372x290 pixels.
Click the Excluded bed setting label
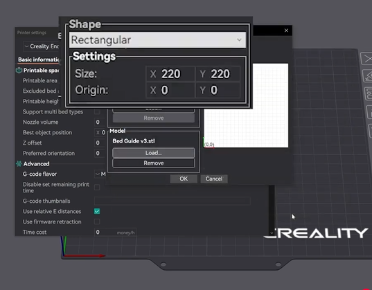(x=41, y=91)
